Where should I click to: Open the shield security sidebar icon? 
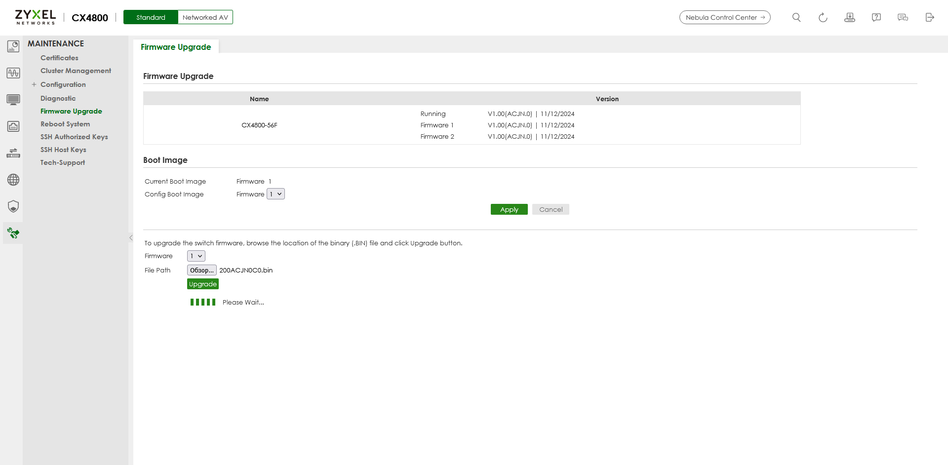pos(13,206)
